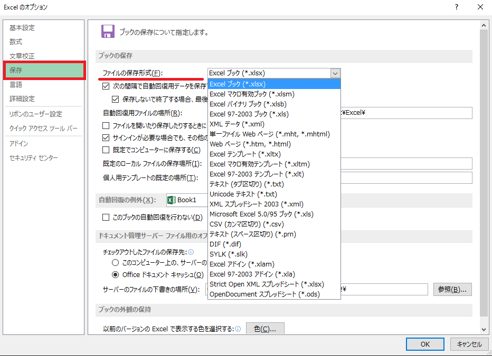Enable 既定でコンピューターに保存する checkbox
The image size is (492, 356).
[106, 150]
